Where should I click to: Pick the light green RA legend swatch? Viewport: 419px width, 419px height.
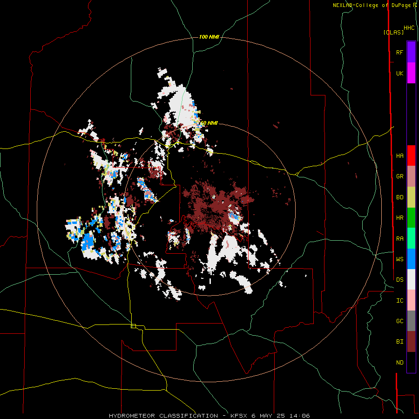(411, 238)
